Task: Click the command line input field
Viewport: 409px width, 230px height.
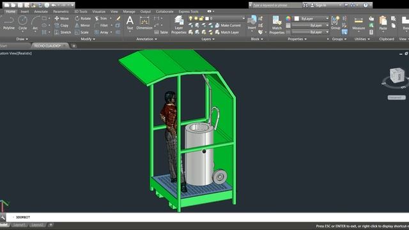Action: point(207,217)
